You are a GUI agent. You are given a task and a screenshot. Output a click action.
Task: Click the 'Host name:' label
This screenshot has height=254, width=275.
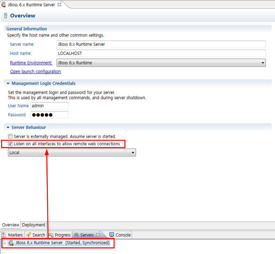[20, 54]
